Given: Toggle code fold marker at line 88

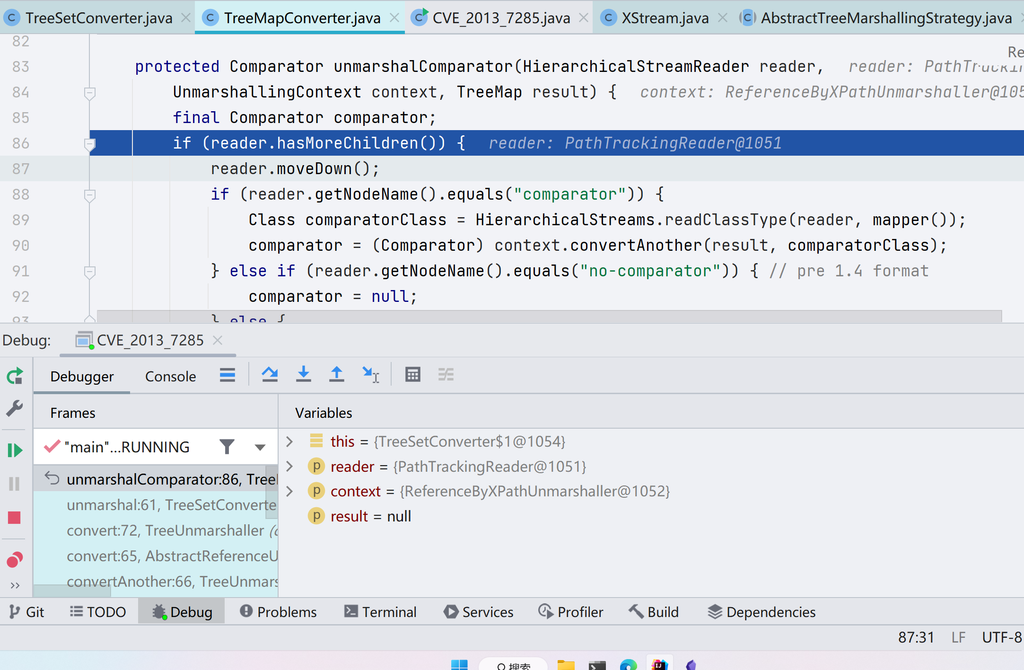Looking at the screenshot, I should [x=89, y=195].
